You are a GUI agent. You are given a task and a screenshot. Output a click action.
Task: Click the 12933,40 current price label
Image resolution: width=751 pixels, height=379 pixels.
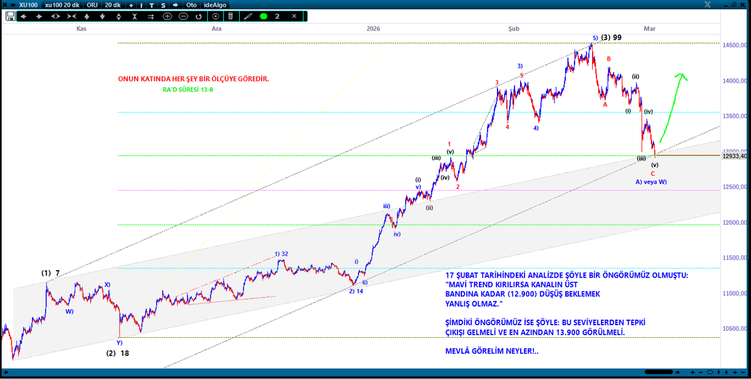[735, 156]
